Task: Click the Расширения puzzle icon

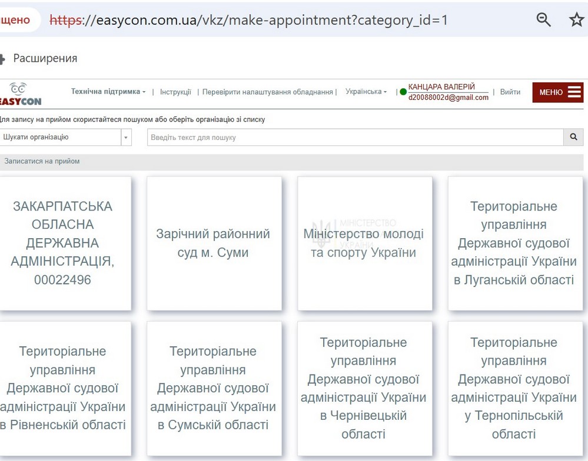Action: point(2,59)
